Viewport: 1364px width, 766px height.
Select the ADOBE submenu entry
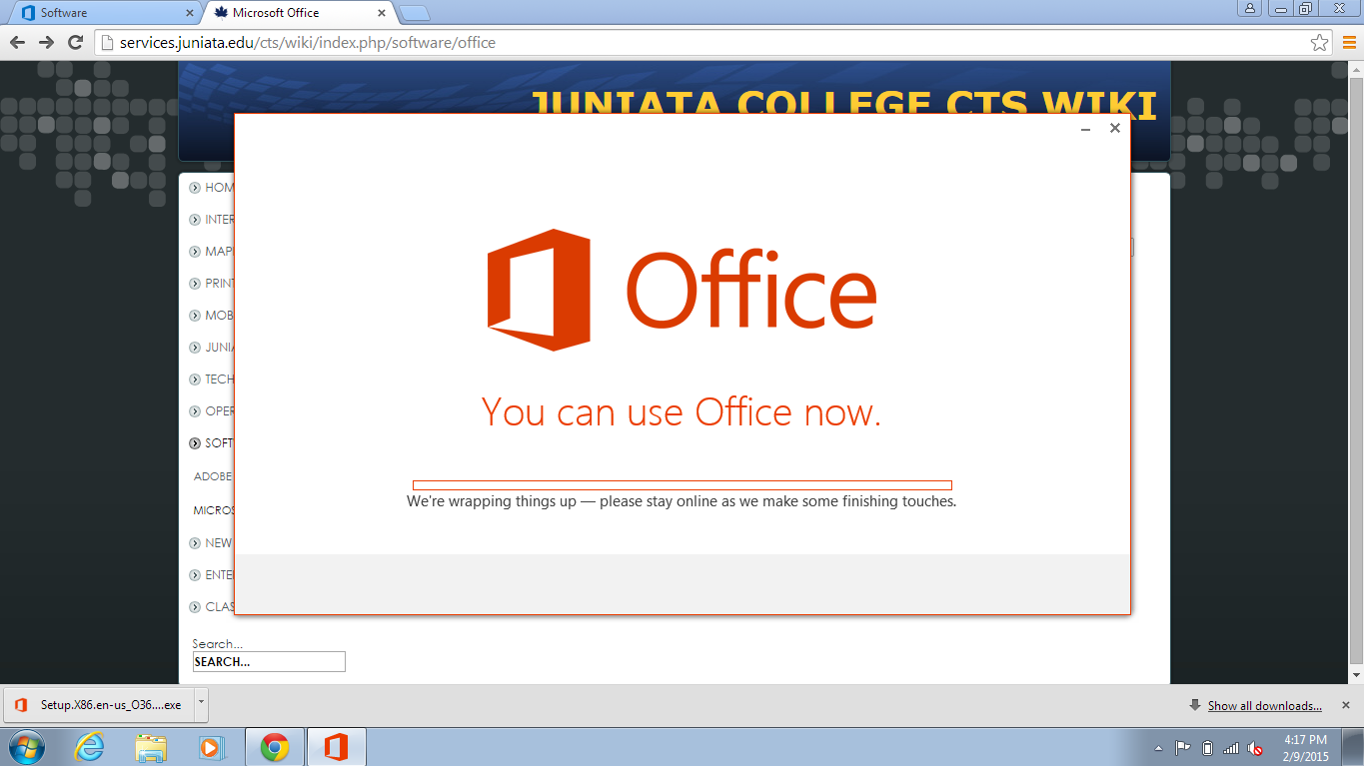[213, 477]
